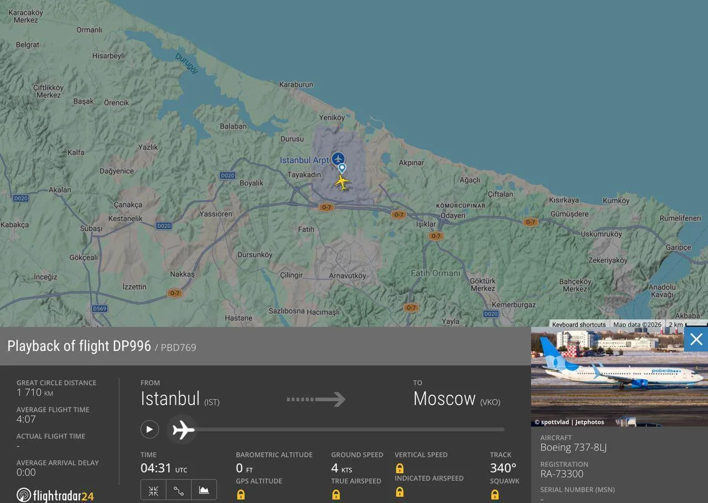Click the Squawk lock icon
The image size is (708, 503).
[494, 495]
